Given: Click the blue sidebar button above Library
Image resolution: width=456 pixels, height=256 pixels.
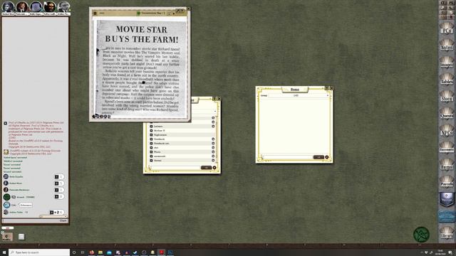Looking at the screenshot, I should coord(447,216).
